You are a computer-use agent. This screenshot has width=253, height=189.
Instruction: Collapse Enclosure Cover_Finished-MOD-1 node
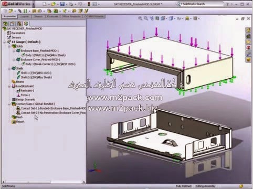(14, 60)
